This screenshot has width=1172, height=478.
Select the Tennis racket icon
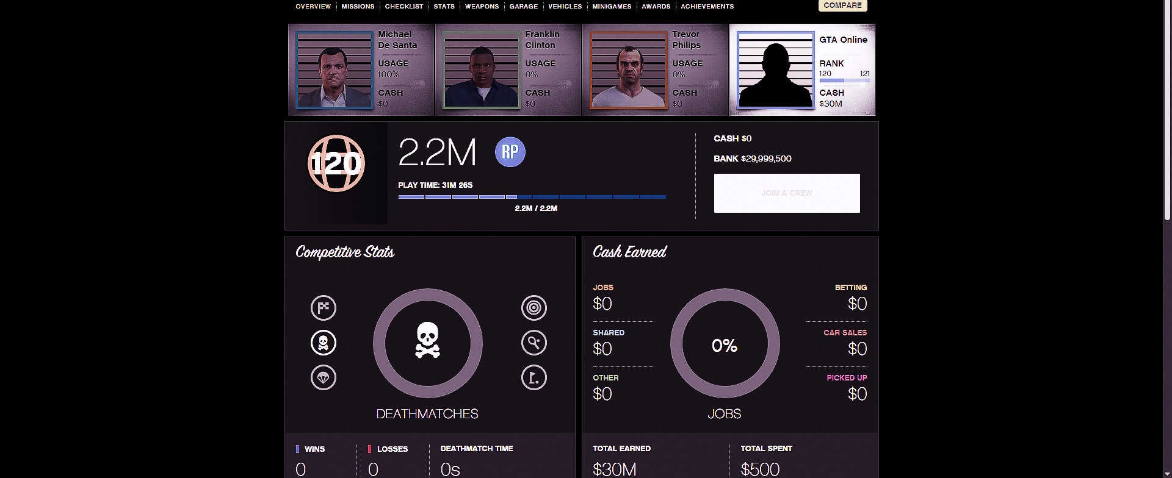534,343
